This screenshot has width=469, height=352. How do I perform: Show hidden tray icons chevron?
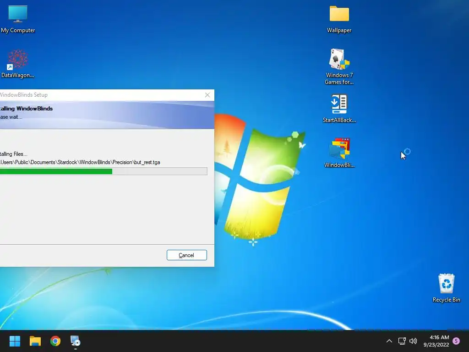pos(389,341)
